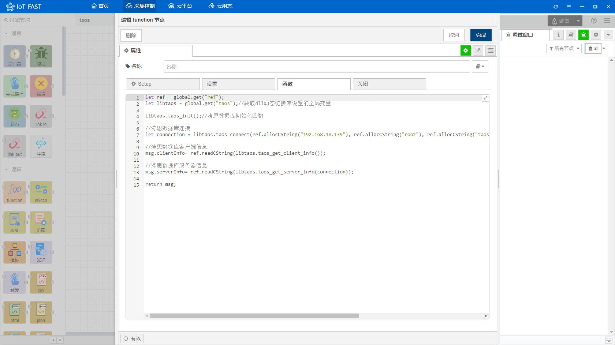
Task: Click the 删除 button
Action: click(131, 35)
